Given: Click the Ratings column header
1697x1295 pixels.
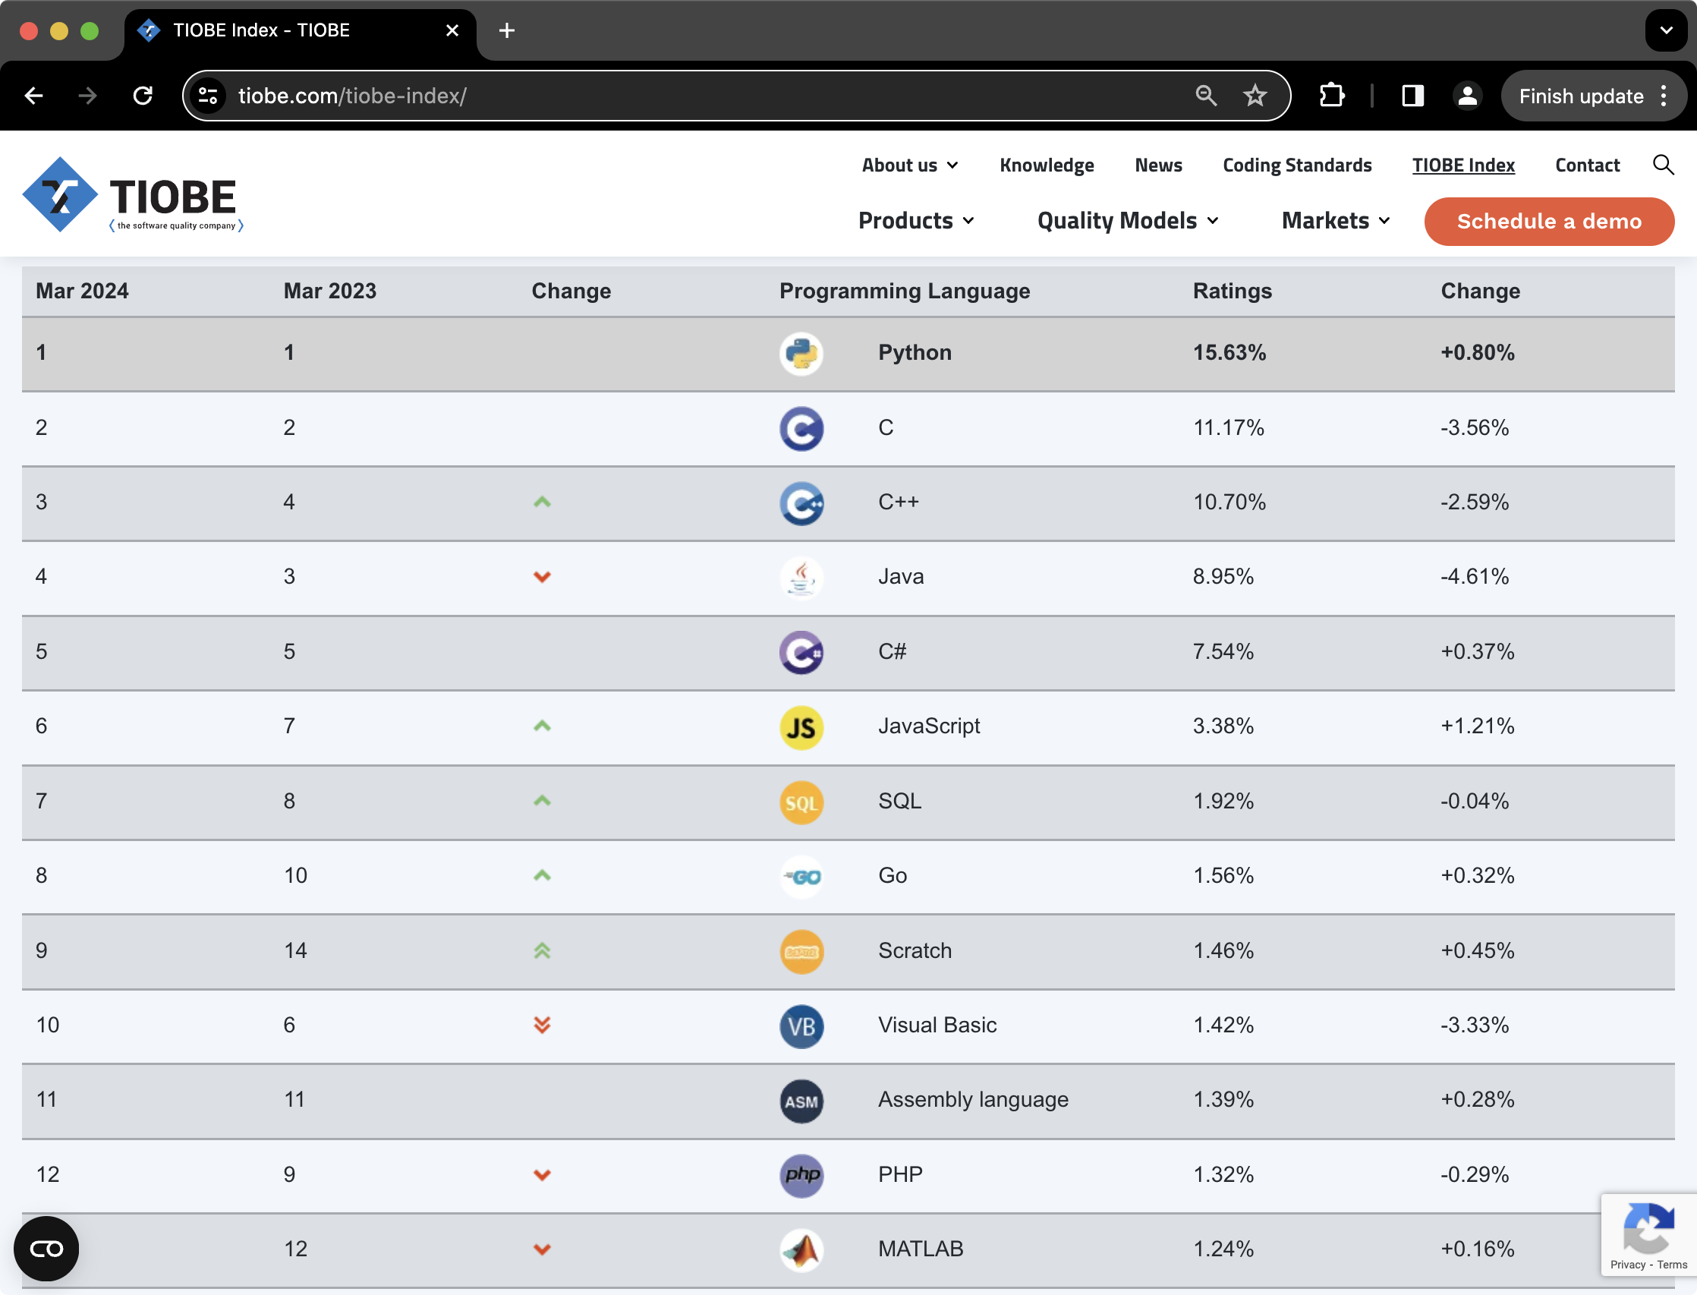Looking at the screenshot, I should pos(1232,291).
